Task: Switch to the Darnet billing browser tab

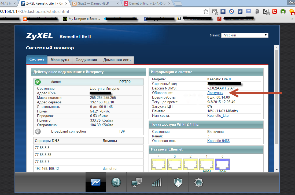Action: tap(147, 3)
